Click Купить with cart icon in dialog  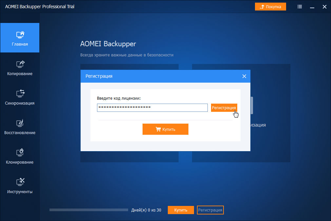165,129
